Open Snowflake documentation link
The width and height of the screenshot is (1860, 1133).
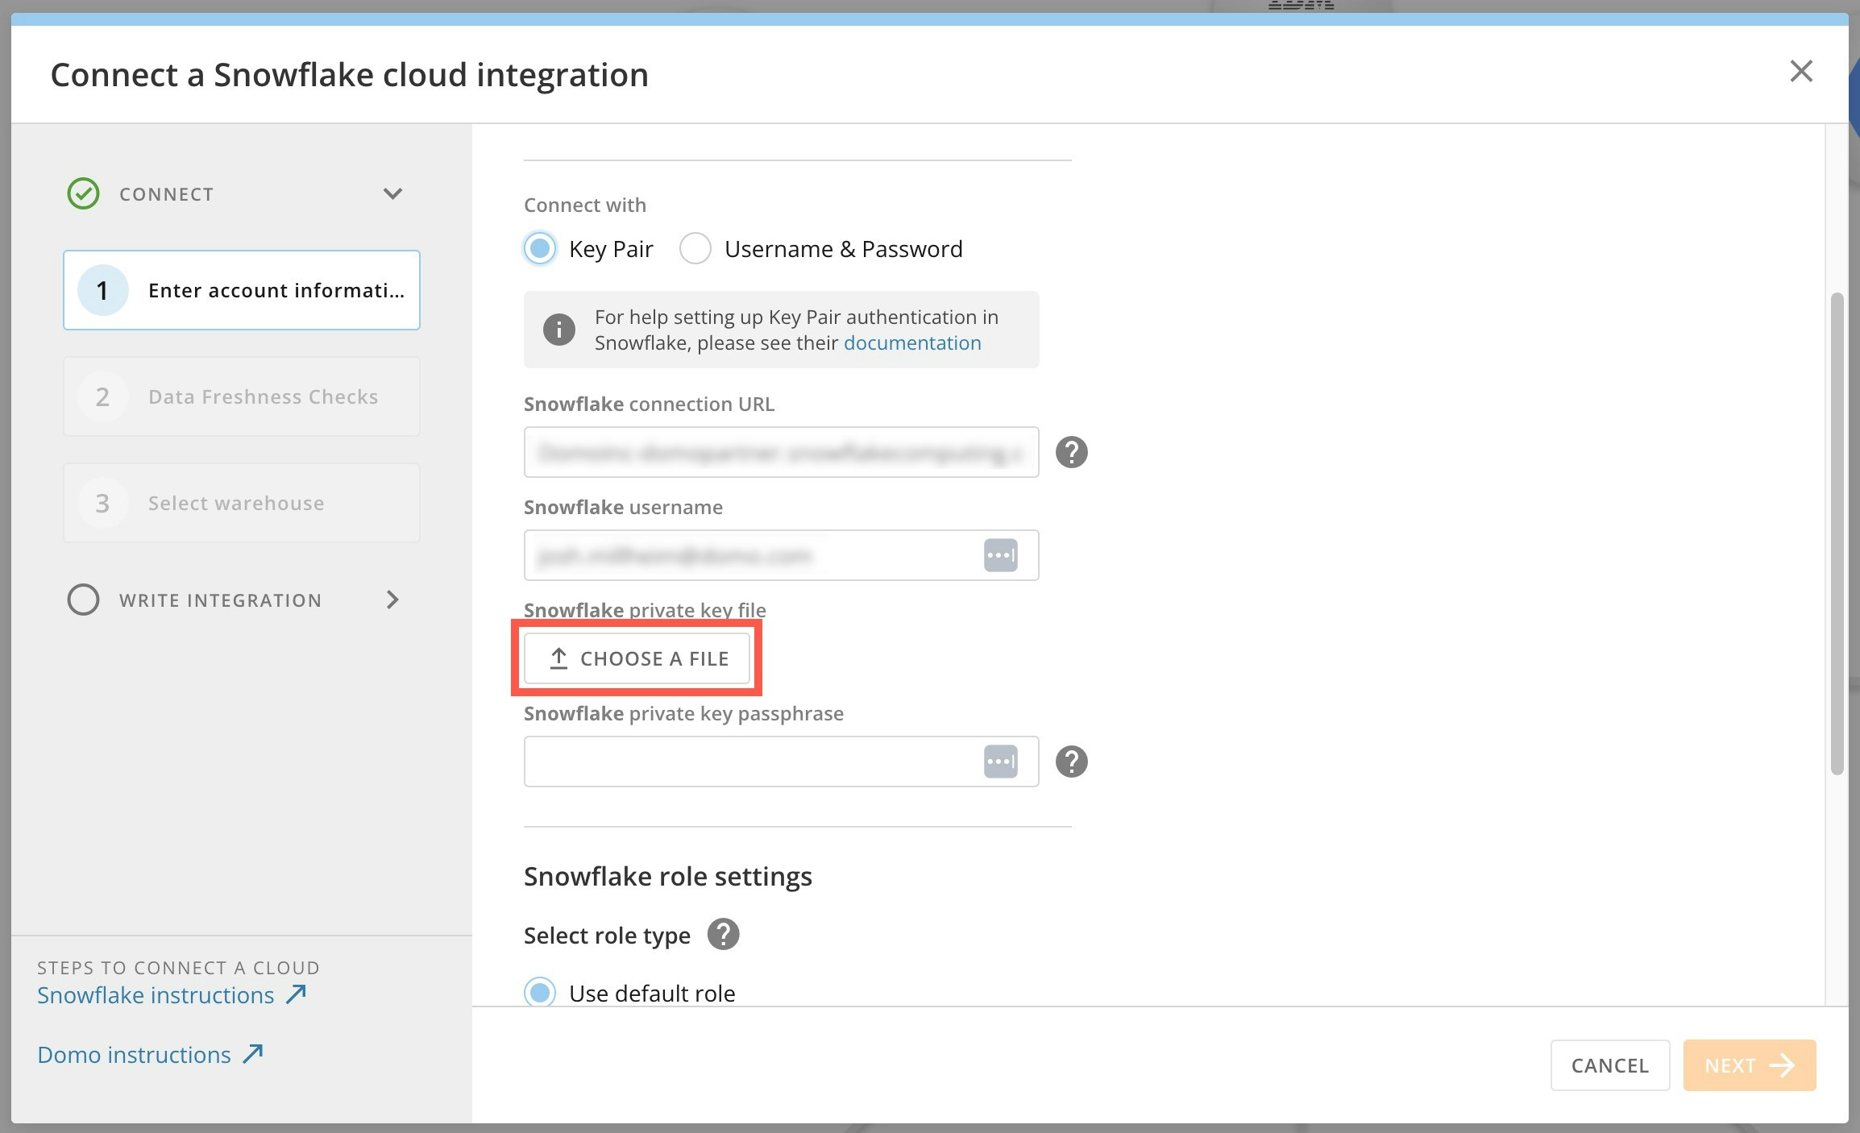911,342
